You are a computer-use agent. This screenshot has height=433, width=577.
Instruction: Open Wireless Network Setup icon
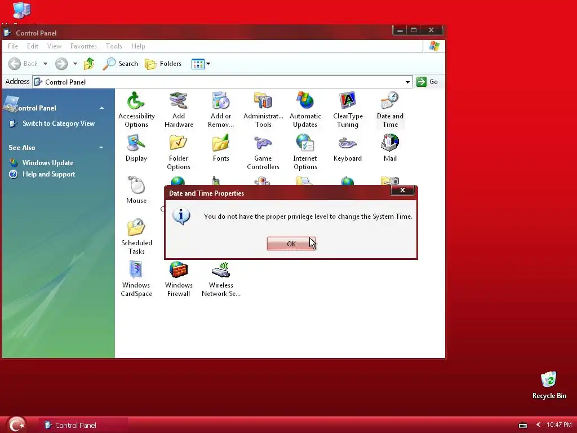click(x=221, y=279)
